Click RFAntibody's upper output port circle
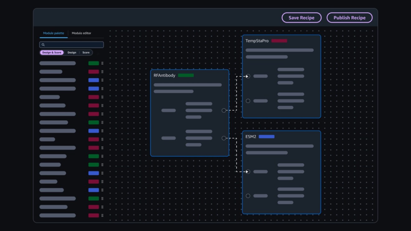Viewport: 411px width, 231px height. (x=224, y=110)
